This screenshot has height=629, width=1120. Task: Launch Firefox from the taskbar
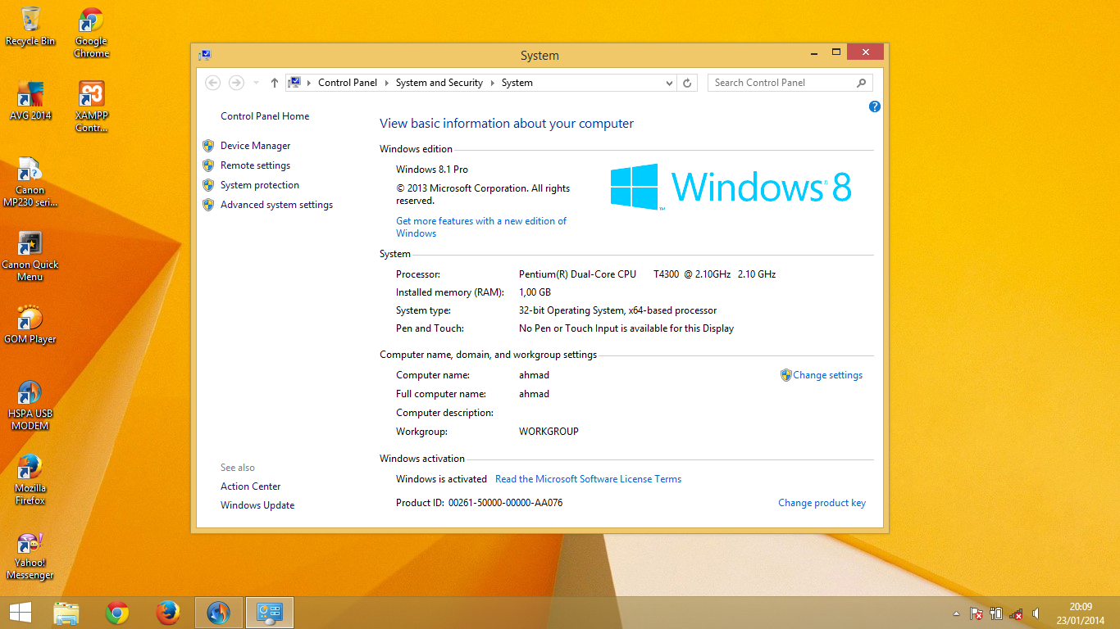coord(168,613)
